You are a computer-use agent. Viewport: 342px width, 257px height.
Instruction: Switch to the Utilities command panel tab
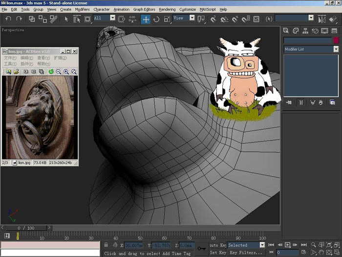(334, 31)
